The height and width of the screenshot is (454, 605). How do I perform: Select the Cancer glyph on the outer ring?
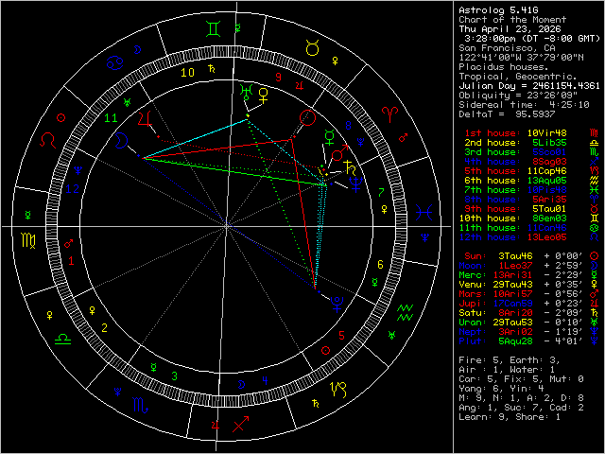tap(114, 62)
